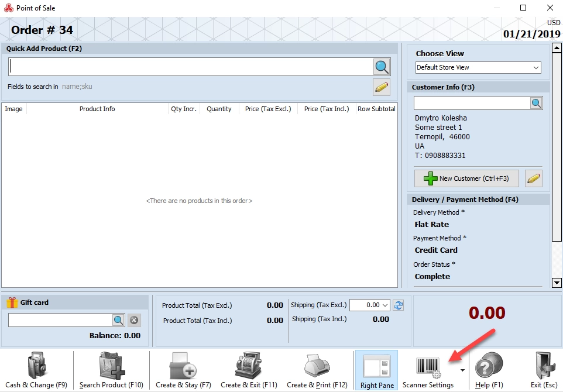Click the Price (Tax Incl.) column header
This screenshot has height=392, width=563.
pos(327,109)
